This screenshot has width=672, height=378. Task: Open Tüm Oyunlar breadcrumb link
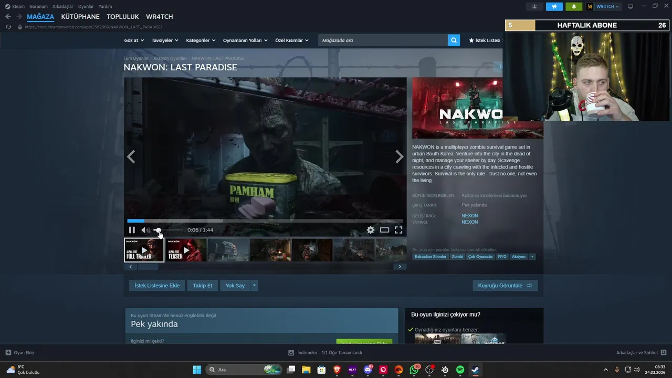pyautogui.click(x=136, y=58)
